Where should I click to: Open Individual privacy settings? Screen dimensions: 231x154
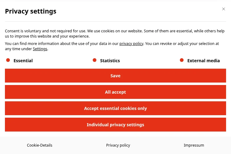coord(115,125)
